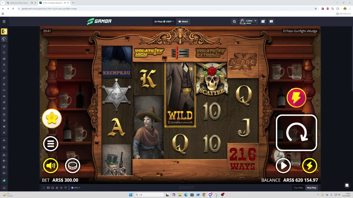Open the rocket sidebar icon
The height and width of the screenshot is (198, 353).
(4, 102)
